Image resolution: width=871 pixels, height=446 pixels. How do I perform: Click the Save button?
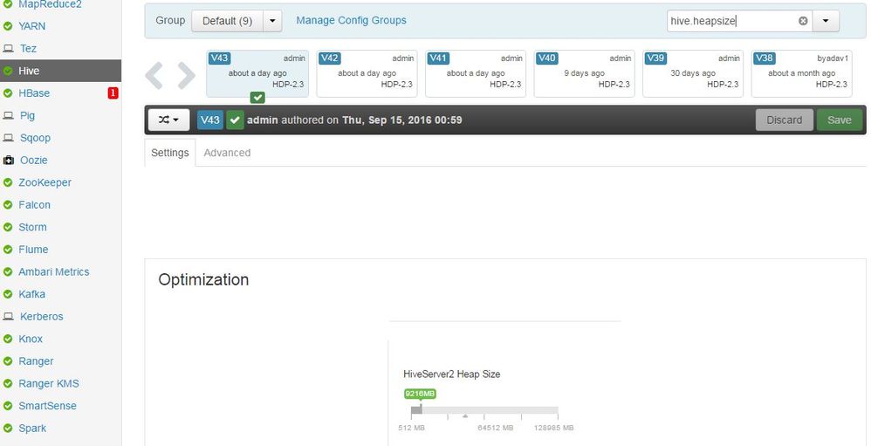pos(839,120)
